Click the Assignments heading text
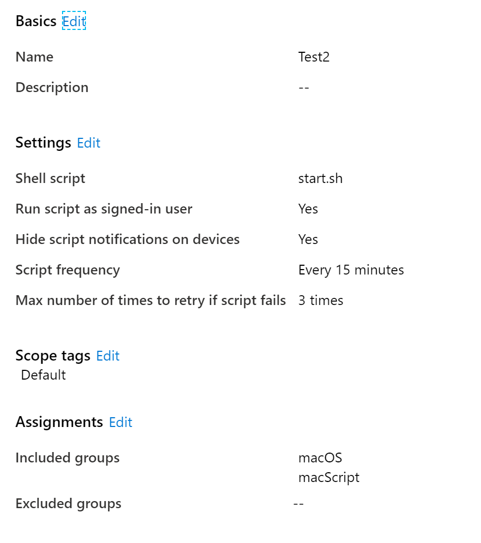Image resolution: width=481 pixels, height=543 pixels. (59, 422)
